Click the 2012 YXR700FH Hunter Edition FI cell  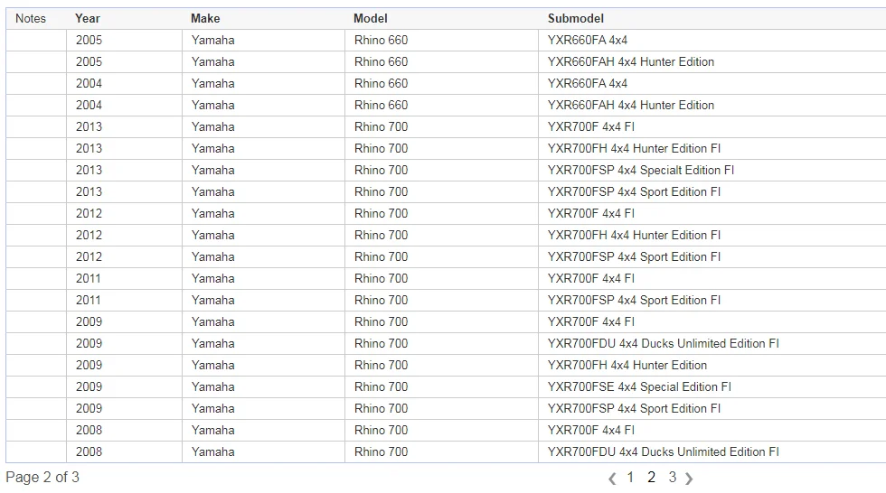712,236
